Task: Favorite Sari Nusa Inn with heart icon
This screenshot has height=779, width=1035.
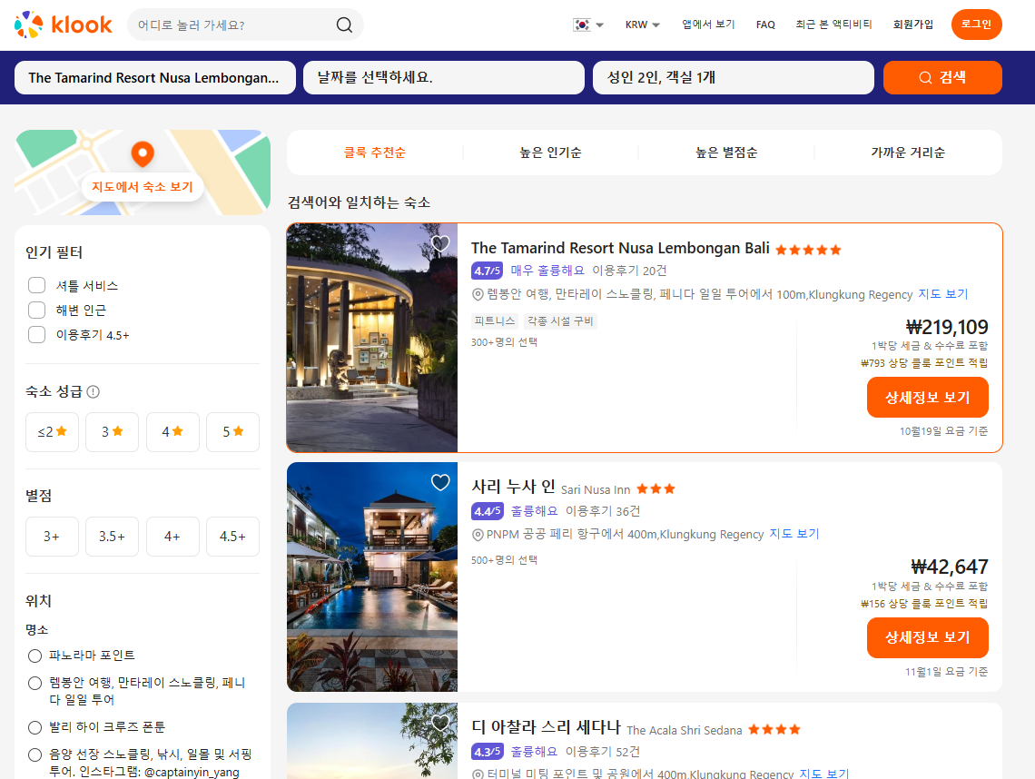Action: click(x=440, y=483)
